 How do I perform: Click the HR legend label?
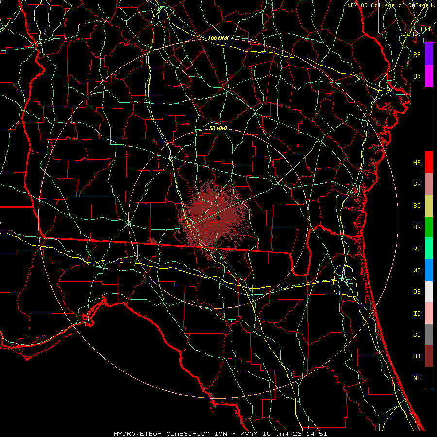[417, 227]
